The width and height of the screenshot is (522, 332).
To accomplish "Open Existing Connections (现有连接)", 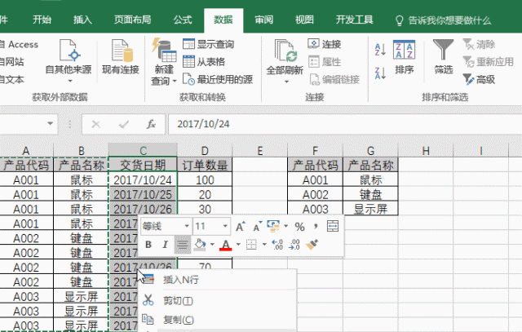I will pyautogui.click(x=121, y=59).
